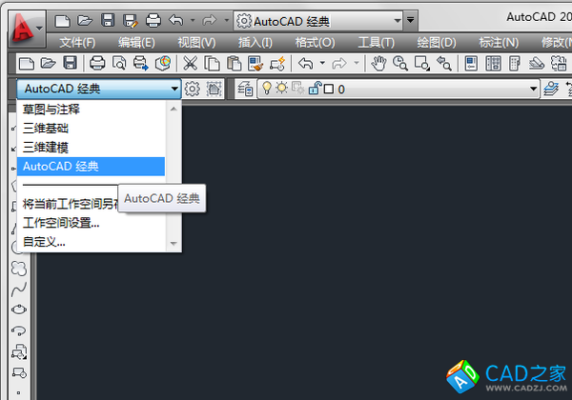Click Save in the quick access toolbar

pos(108,20)
